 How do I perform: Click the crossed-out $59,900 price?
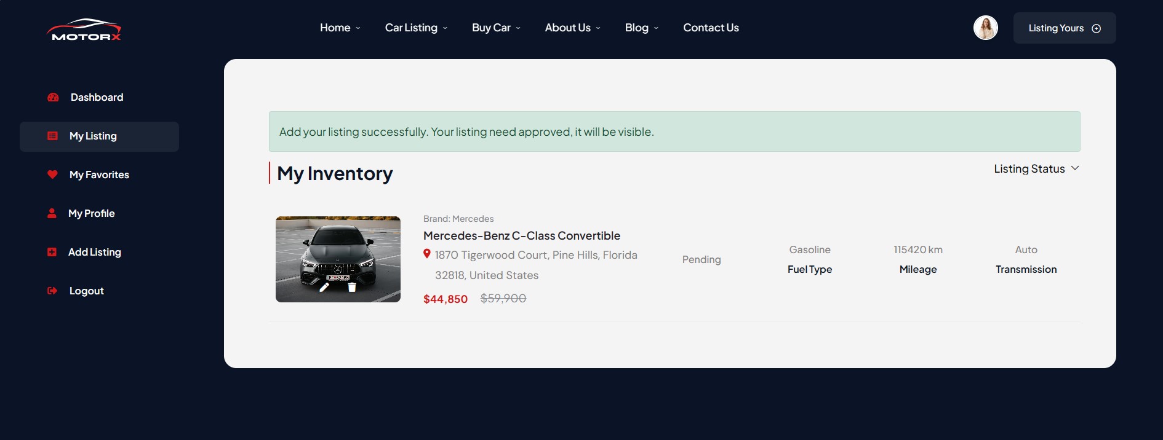[x=503, y=298]
